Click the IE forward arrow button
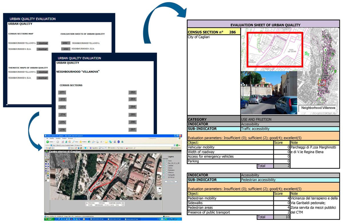This screenshot has height=223, width=343. (x=58, y=142)
